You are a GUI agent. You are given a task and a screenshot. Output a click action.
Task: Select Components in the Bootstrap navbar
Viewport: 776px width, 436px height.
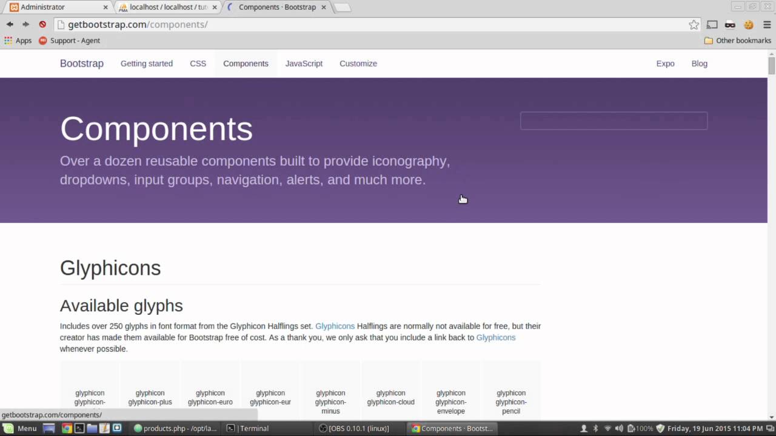pyautogui.click(x=246, y=64)
